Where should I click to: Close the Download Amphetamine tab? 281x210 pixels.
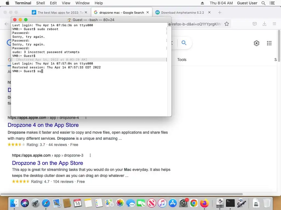[209, 12]
